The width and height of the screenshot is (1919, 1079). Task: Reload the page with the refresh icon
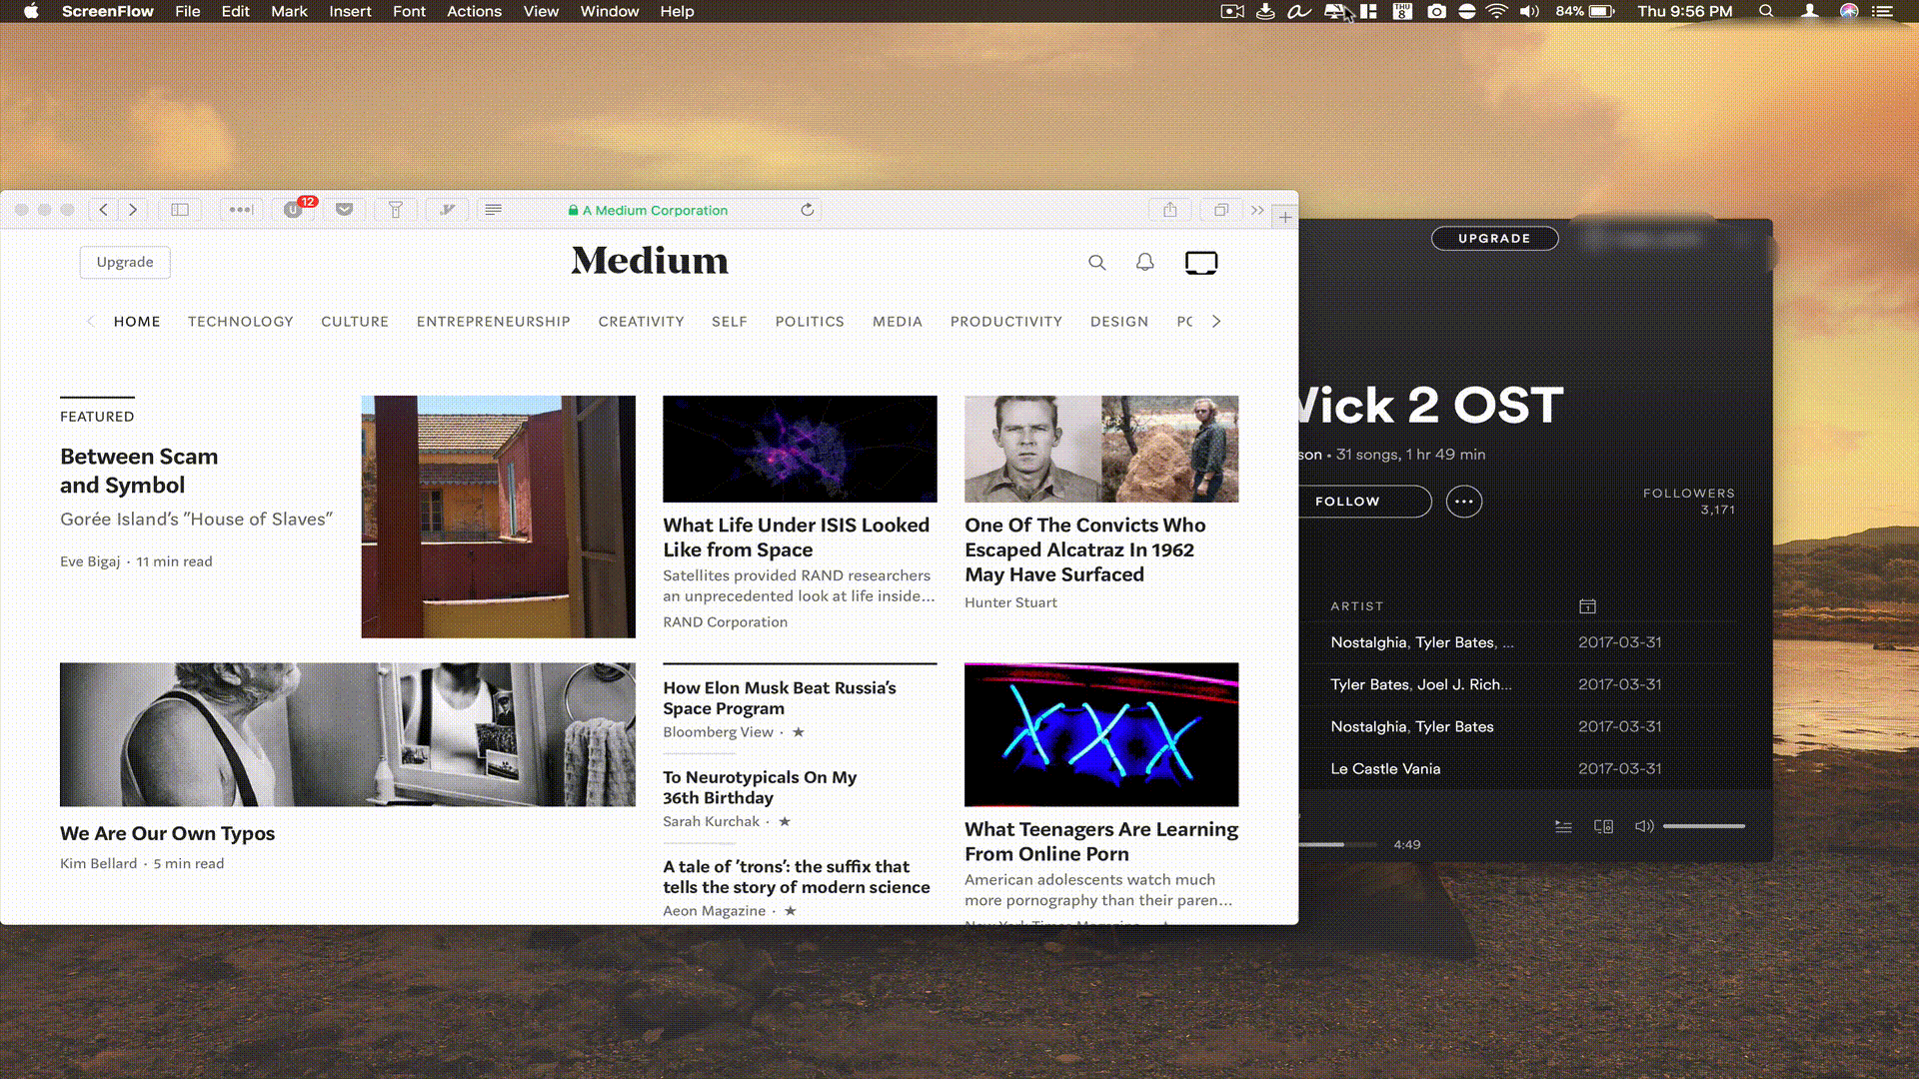coord(807,210)
